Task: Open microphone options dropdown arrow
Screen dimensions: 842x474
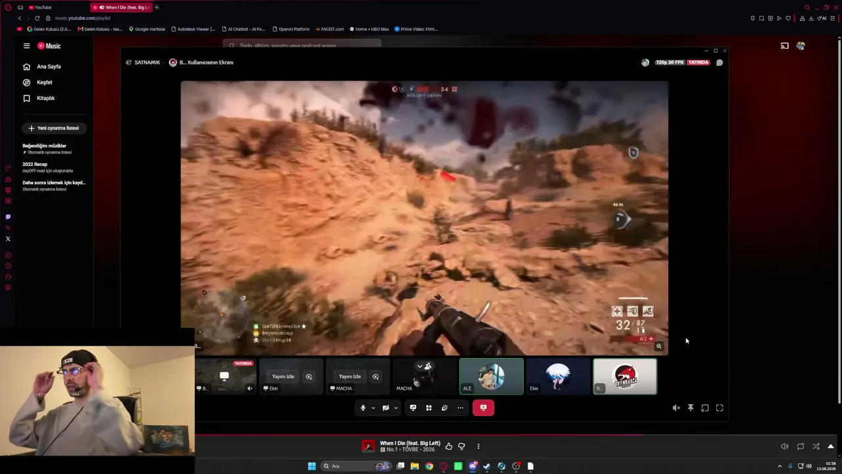Action: (373, 408)
